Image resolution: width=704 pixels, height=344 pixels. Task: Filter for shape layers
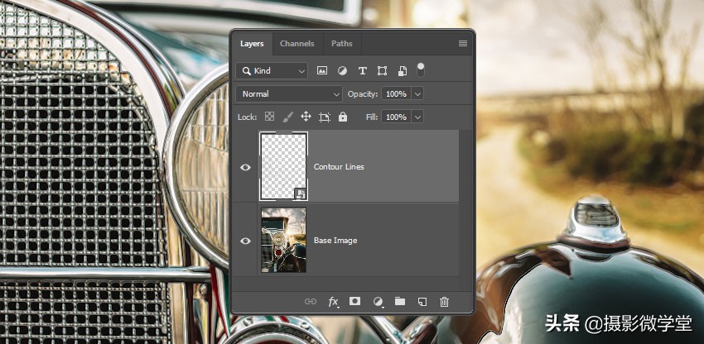click(x=382, y=70)
